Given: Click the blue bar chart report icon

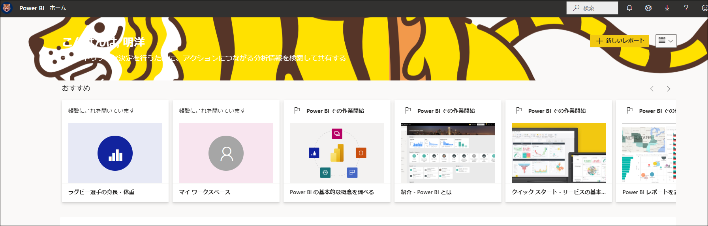Looking at the screenshot, I should pyautogui.click(x=115, y=153).
